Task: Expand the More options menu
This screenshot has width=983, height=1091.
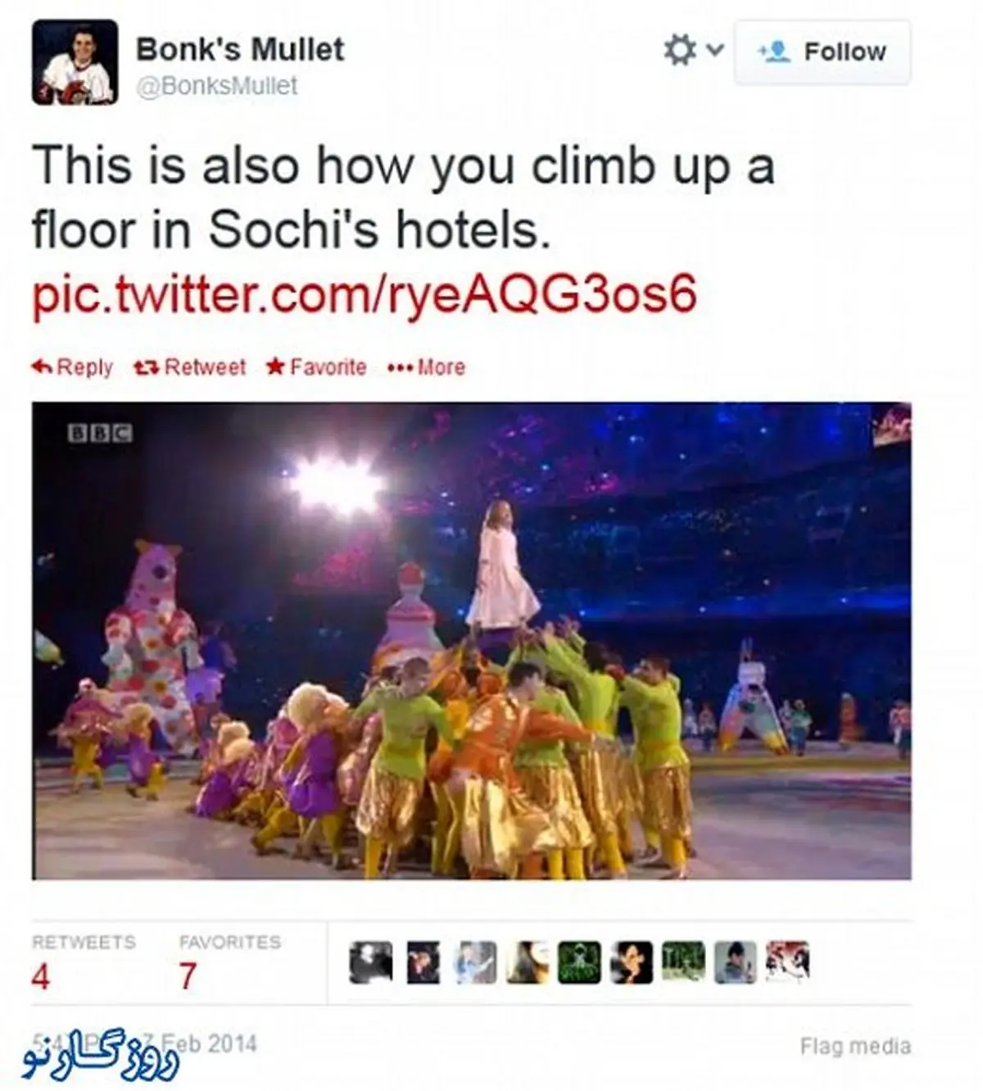Action: (426, 367)
